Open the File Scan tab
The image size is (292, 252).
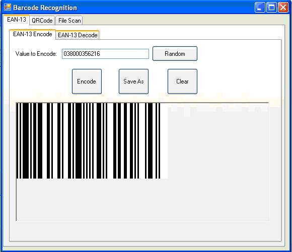pos(69,21)
